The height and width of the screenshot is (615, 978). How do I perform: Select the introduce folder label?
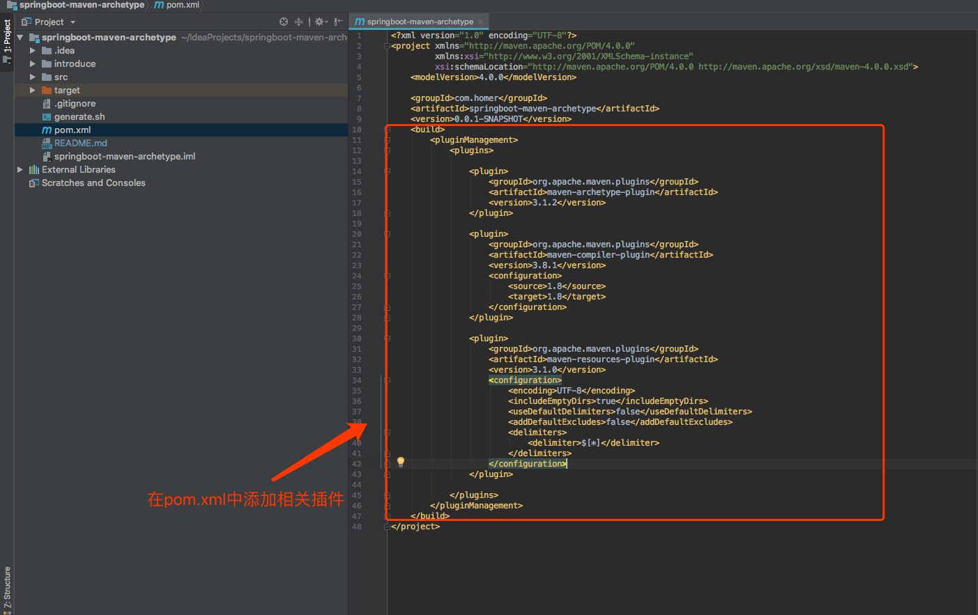click(75, 64)
